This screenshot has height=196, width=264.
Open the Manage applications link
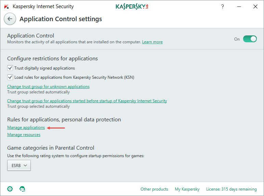point(26,127)
